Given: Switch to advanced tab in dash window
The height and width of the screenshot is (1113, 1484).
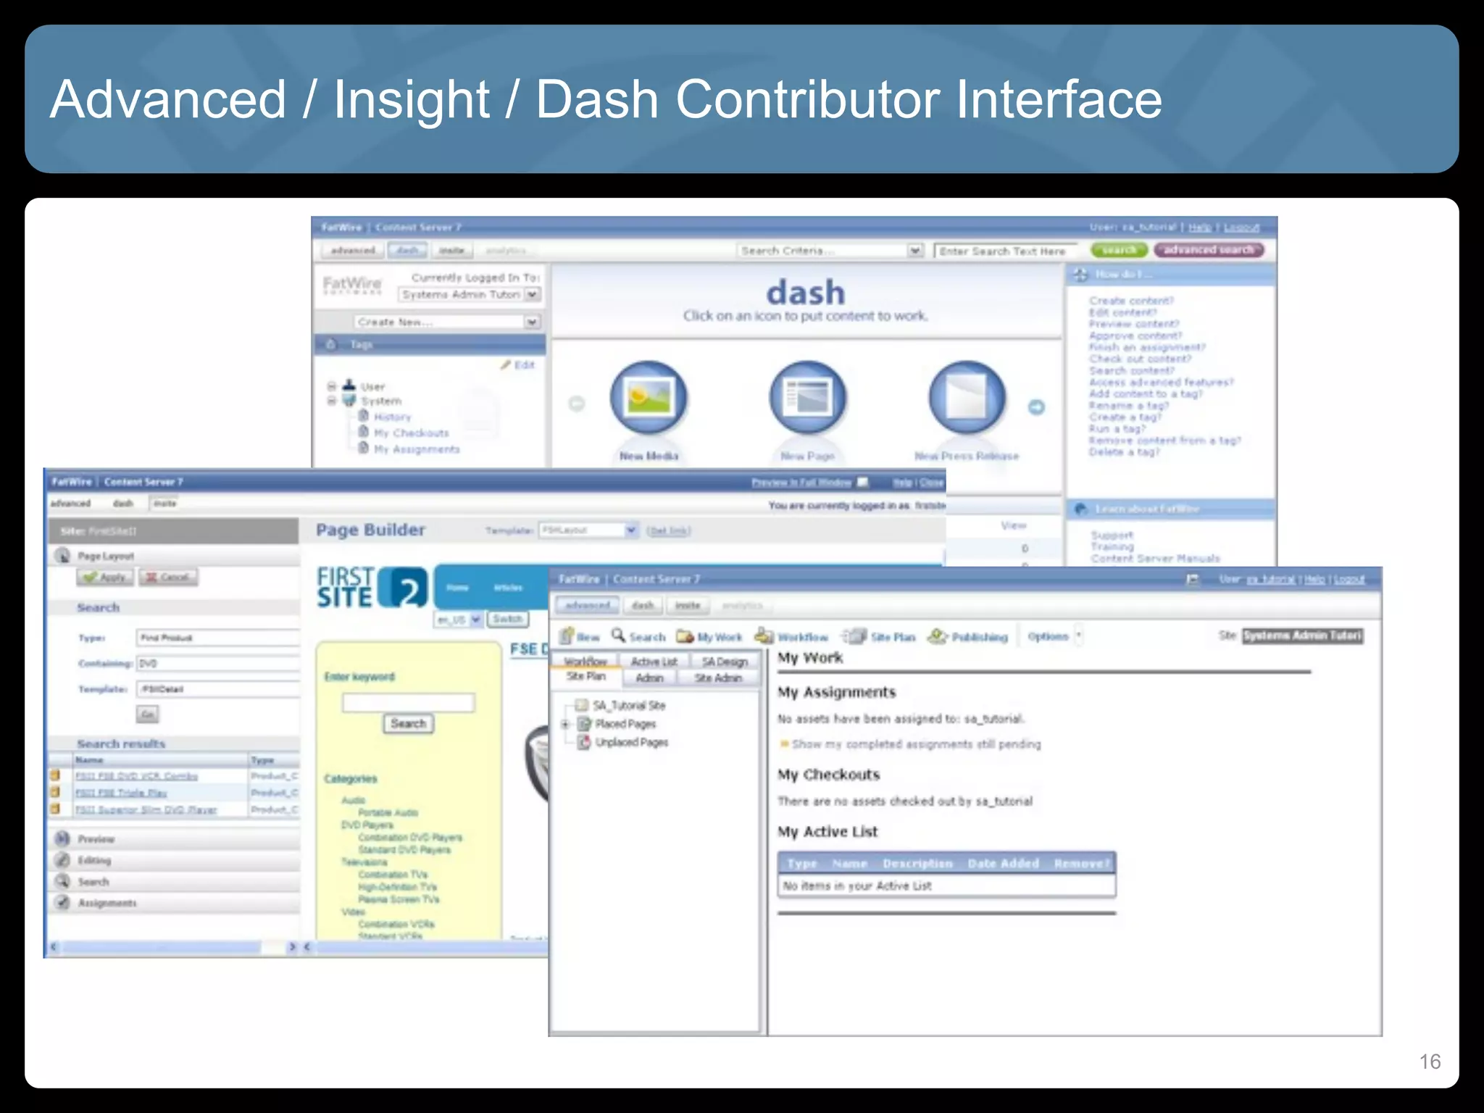Looking at the screenshot, I should [x=353, y=251].
